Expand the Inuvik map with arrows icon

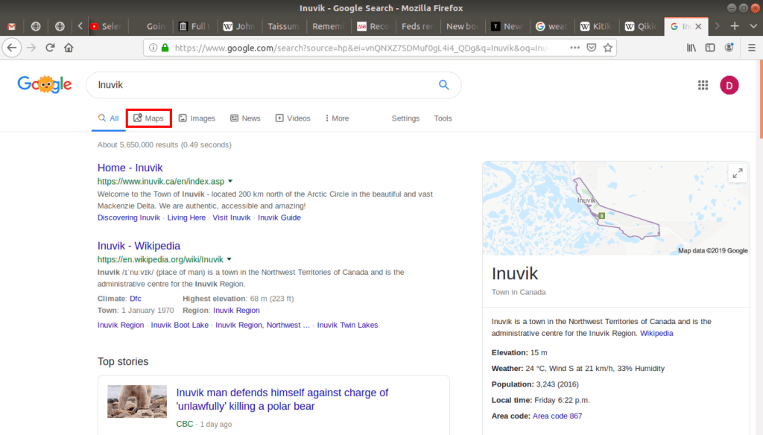(x=738, y=174)
